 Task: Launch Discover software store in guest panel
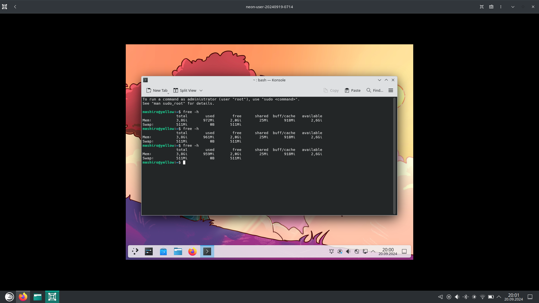[x=163, y=251]
